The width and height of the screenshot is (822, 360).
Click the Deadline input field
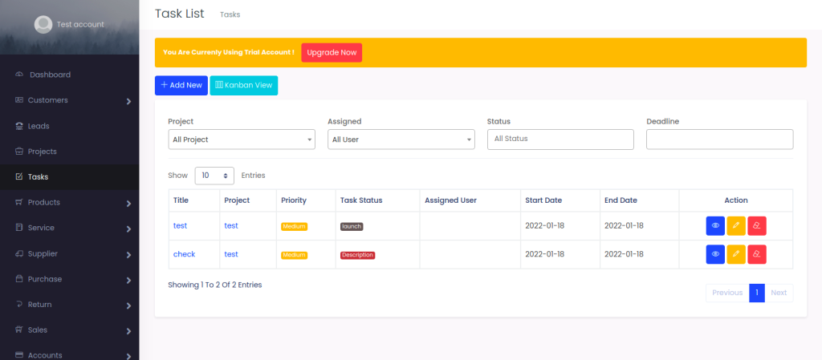719,140
